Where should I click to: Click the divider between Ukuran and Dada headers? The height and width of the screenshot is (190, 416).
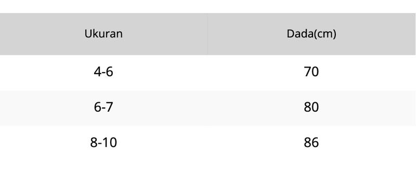click(x=207, y=34)
